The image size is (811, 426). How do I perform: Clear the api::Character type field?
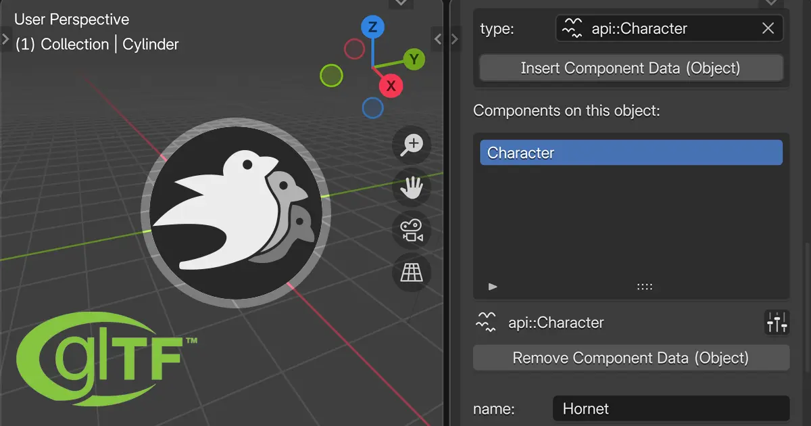point(768,28)
